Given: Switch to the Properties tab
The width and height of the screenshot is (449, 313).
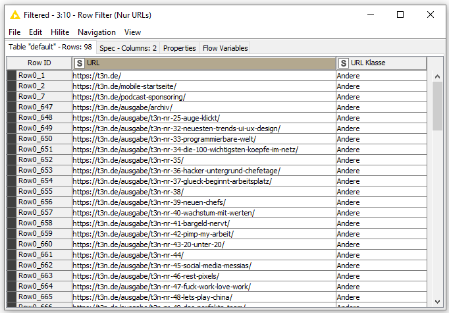Looking at the screenshot, I should pos(179,48).
